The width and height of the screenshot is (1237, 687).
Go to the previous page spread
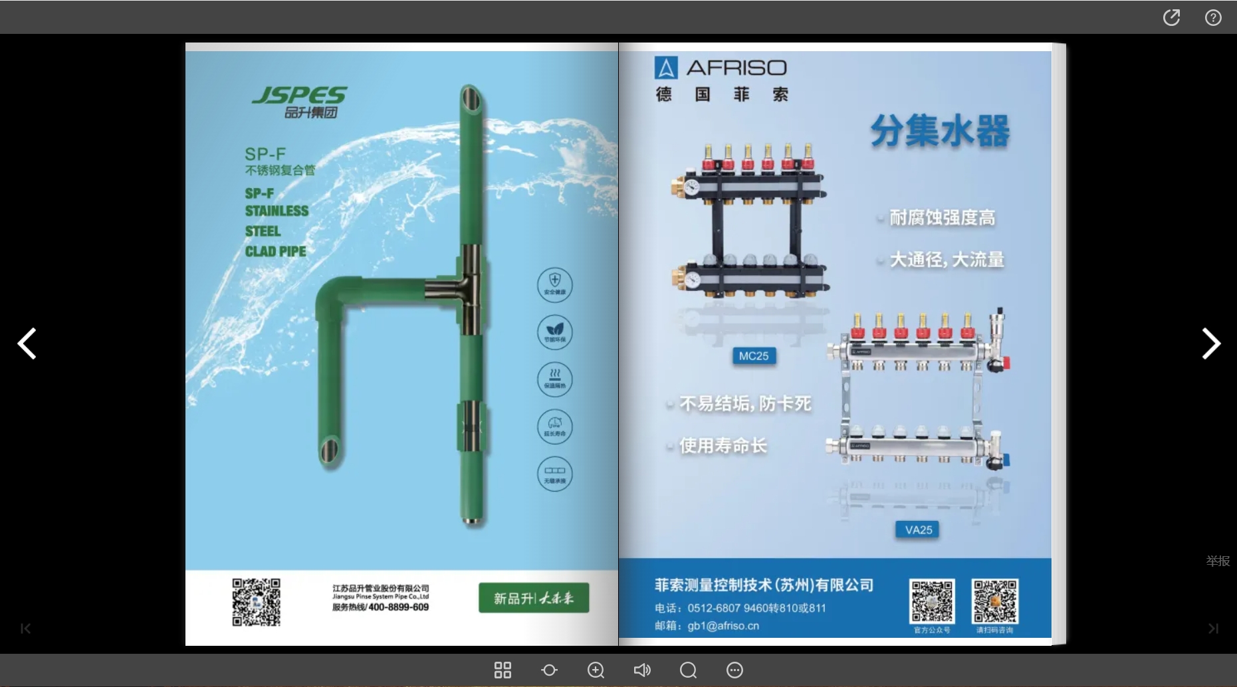(x=27, y=343)
